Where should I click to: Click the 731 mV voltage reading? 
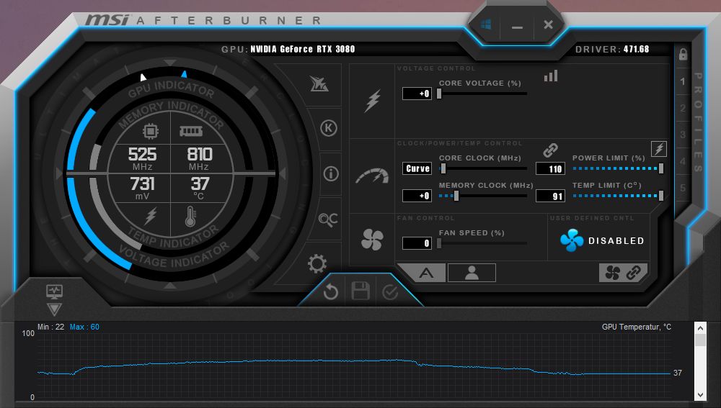[x=142, y=188]
